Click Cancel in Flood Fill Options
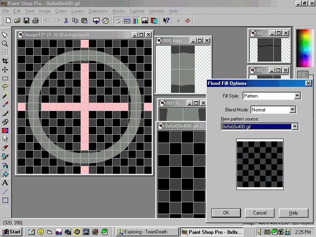Screen dimensions: 316x237 [x=260, y=213]
